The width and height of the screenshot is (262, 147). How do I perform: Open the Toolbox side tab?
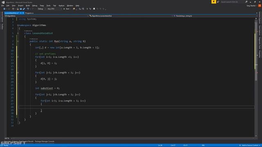click(2, 27)
